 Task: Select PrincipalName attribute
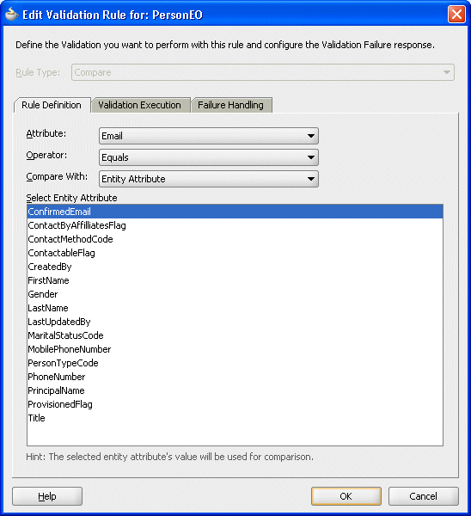[235, 390]
